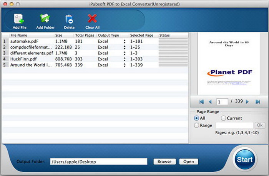Click Open to view output folder

tap(189, 161)
